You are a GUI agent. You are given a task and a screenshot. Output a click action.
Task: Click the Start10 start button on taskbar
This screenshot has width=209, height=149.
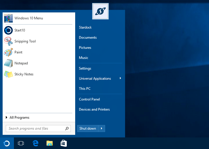point(7,143)
